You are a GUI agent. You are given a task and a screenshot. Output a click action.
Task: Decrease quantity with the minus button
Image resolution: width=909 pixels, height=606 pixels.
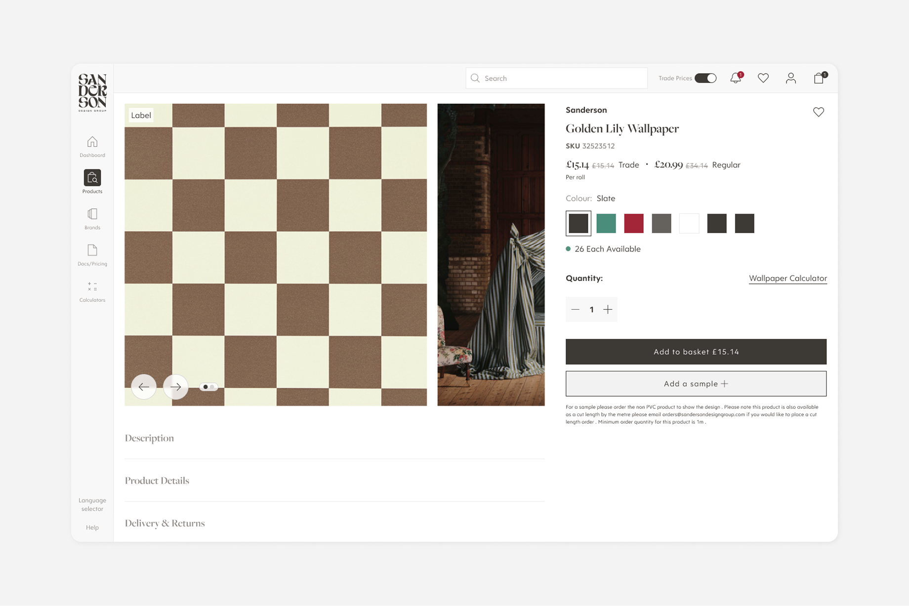click(x=575, y=310)
